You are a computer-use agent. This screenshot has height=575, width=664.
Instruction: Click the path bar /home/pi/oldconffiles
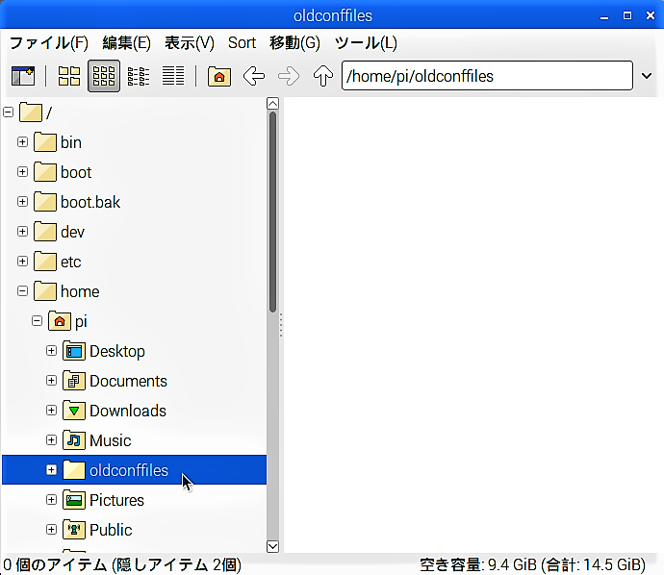(487, 76)
